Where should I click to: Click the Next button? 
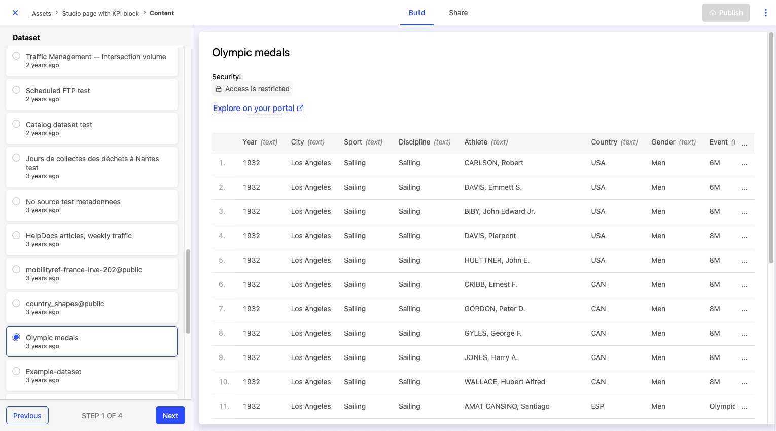170,415
